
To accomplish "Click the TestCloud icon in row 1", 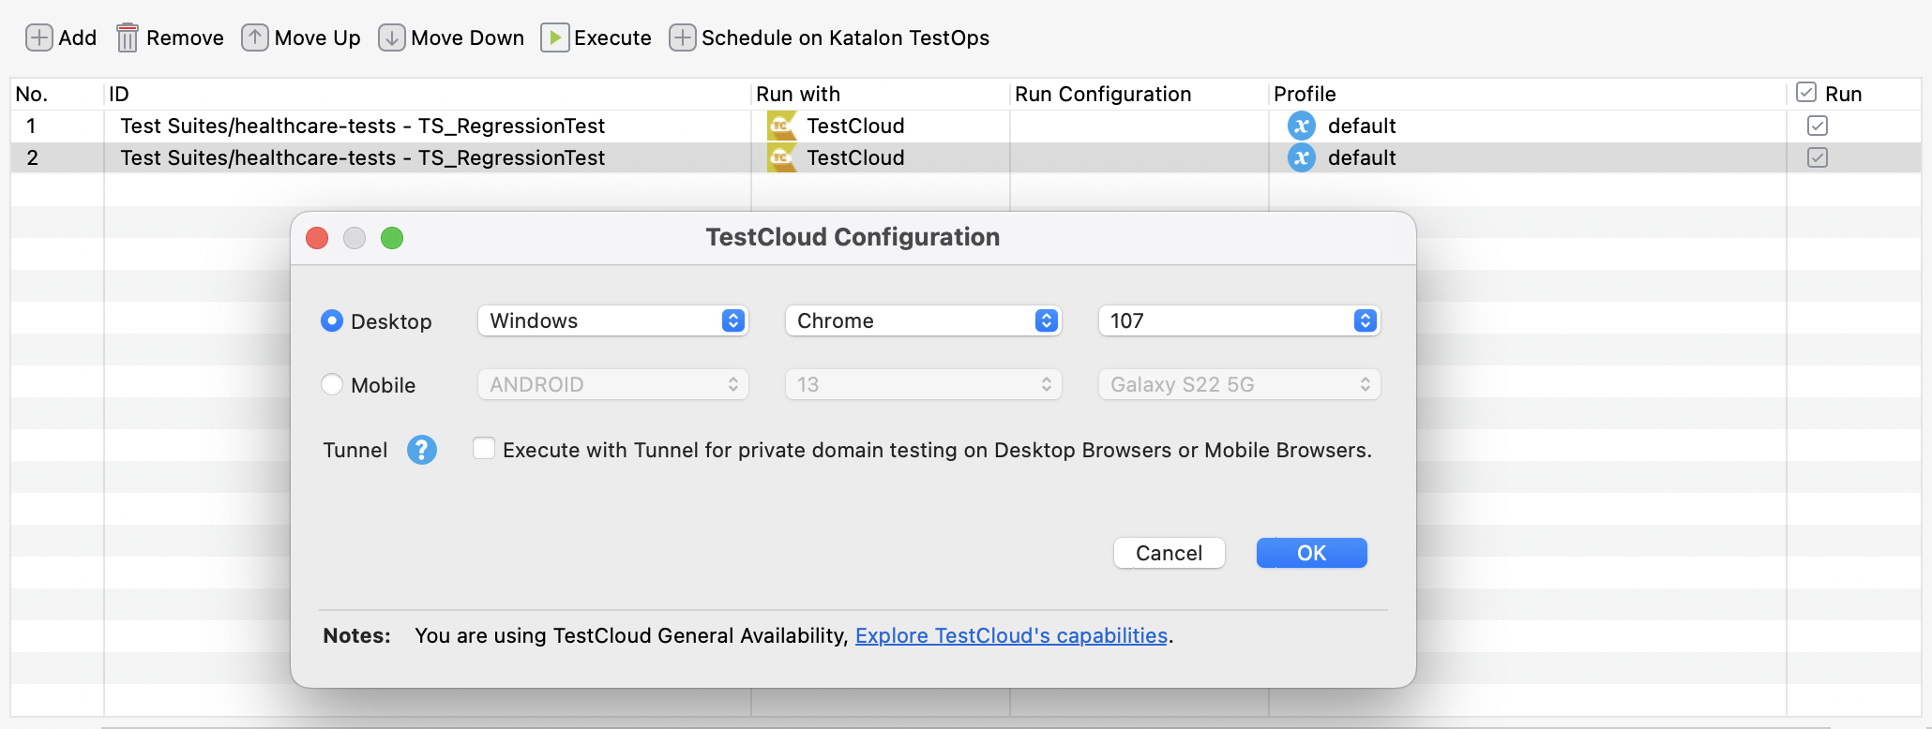I will 781,126.
